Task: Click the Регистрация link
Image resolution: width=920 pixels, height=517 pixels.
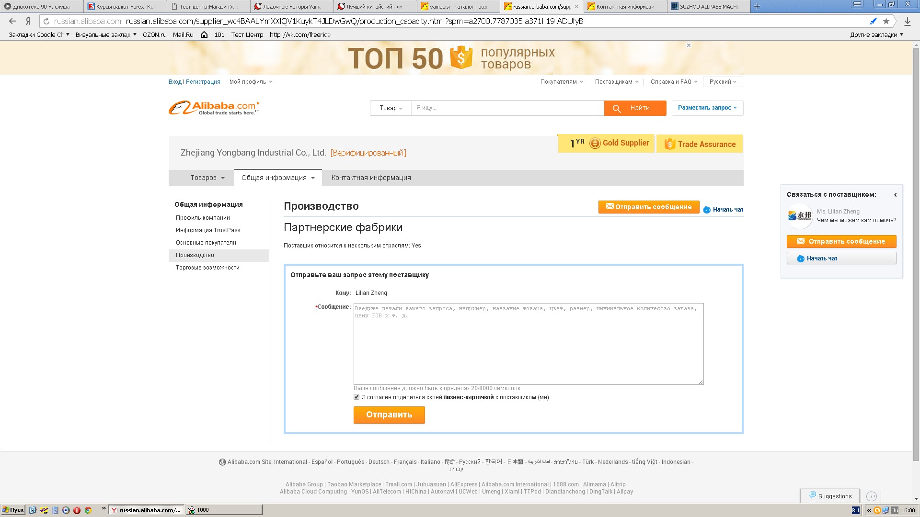Action: 203,82
